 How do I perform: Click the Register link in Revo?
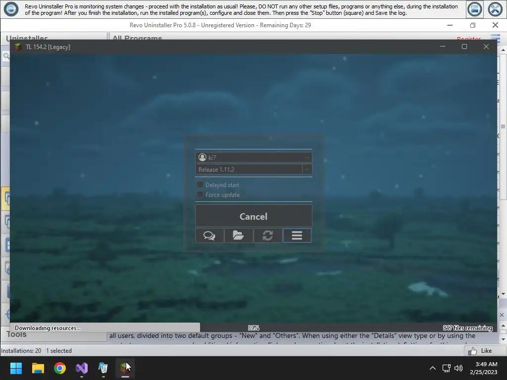468,39
